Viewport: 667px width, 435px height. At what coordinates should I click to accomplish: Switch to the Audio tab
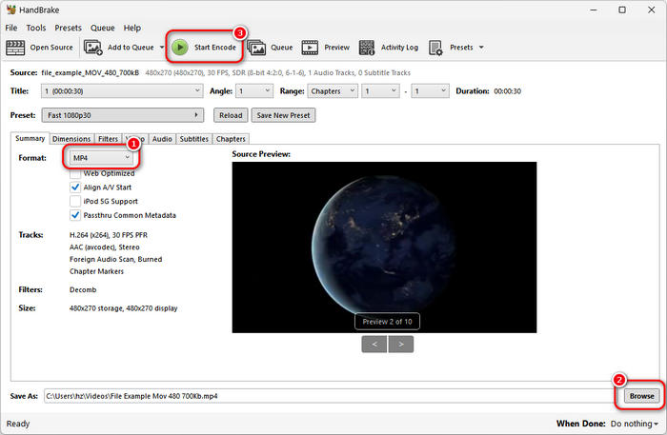[162, 139]
